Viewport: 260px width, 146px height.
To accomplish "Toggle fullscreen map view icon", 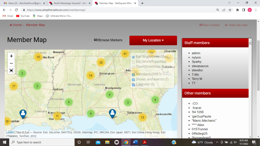I will [x=11, y=71].
